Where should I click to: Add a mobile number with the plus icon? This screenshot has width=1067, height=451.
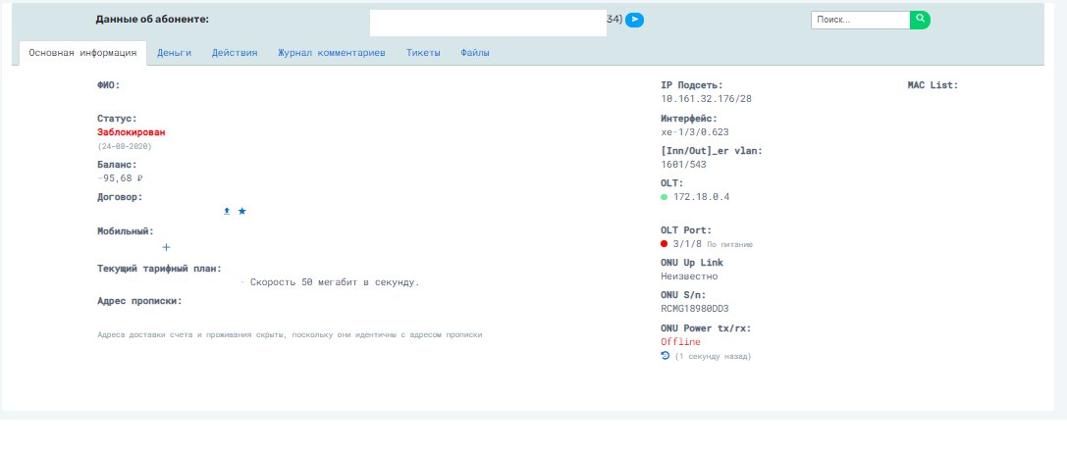coord(166,247)
